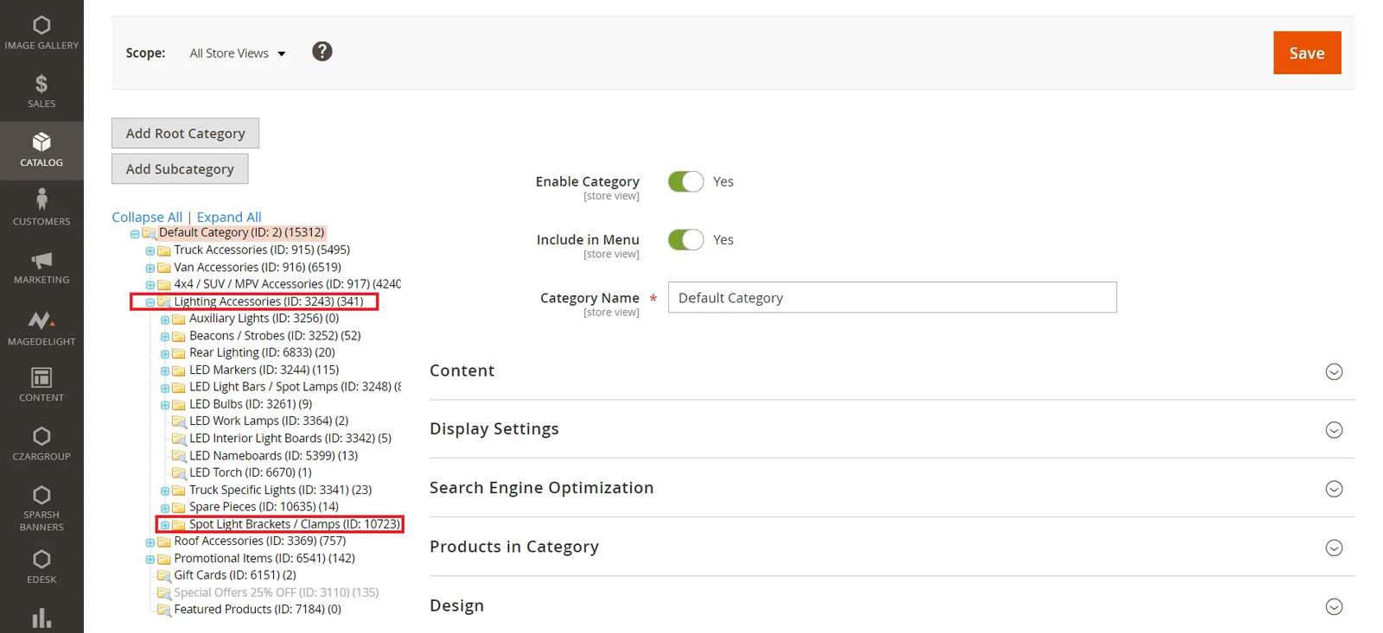
Task: Select LED Work Lamps (ID: 3364) category
Action: pos(269,421)
